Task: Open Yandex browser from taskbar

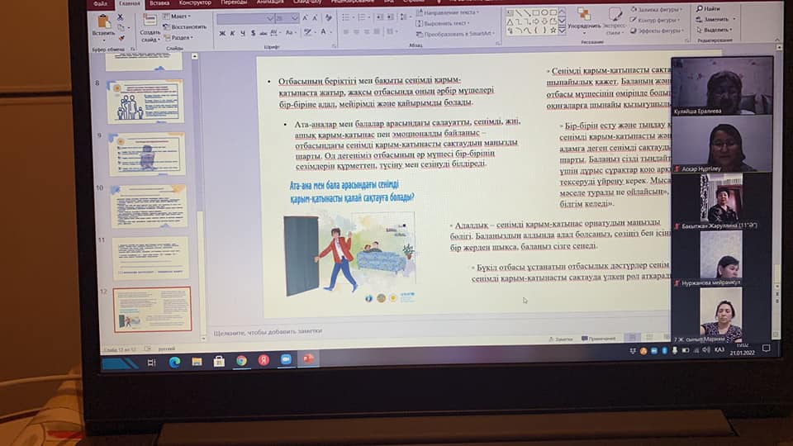Action: click(x=264, y=360)
